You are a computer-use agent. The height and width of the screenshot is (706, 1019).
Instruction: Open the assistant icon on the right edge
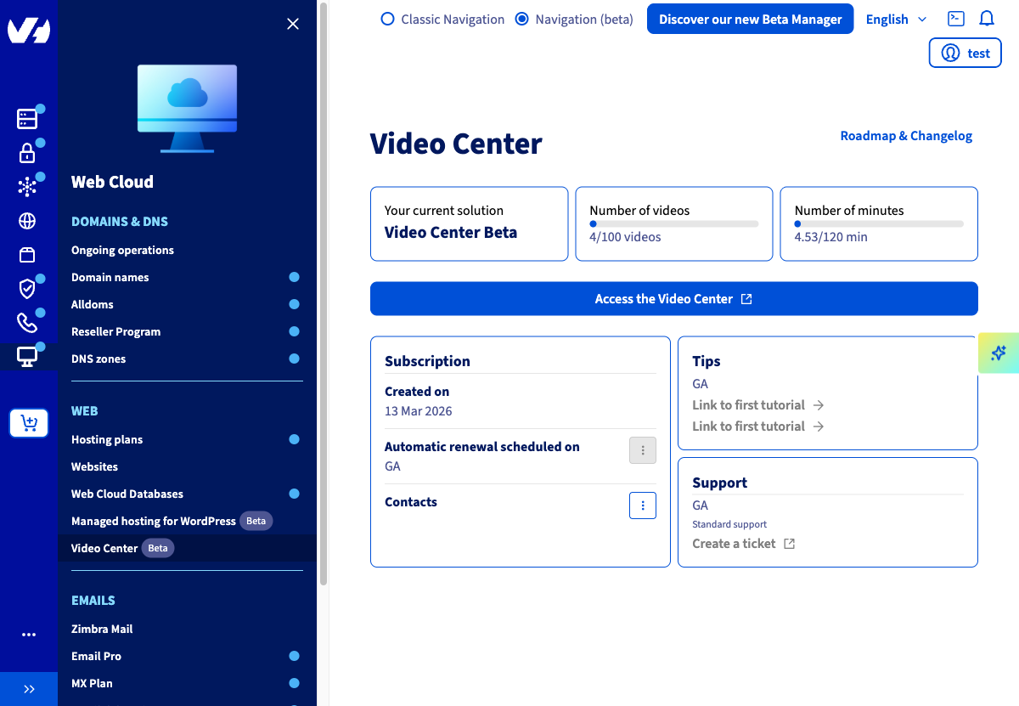pyautogui.click(x=999, y=353)
